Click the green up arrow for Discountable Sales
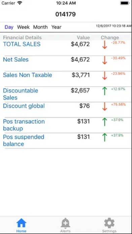The height and width of the screenshot is (234, 132). tap(105, 91)
